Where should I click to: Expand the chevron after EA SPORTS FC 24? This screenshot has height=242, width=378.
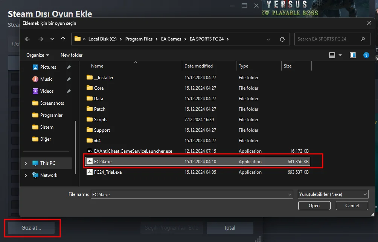point(228,39)
